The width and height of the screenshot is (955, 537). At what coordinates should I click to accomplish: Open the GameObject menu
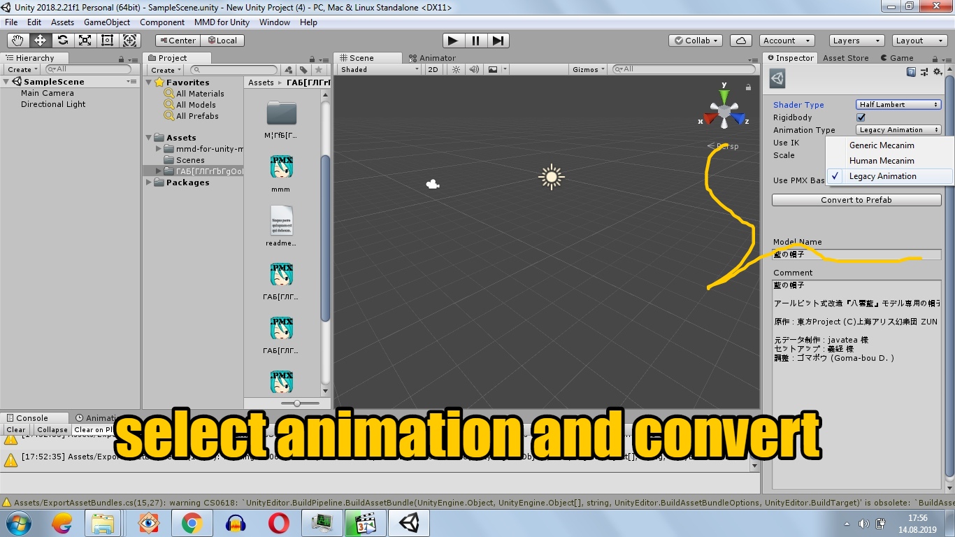click(107, 22)
